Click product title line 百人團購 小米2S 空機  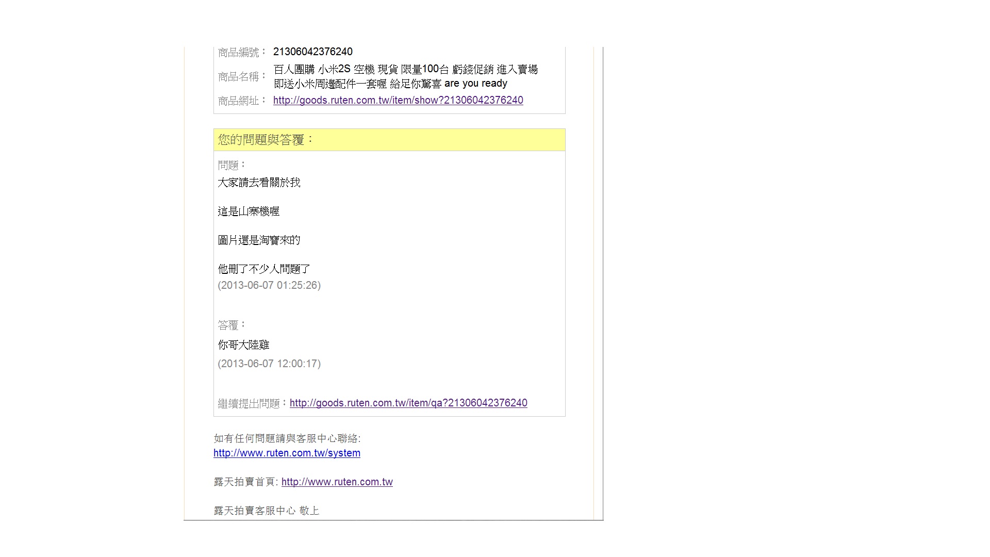pyautogui.click(x=406, y=70)
